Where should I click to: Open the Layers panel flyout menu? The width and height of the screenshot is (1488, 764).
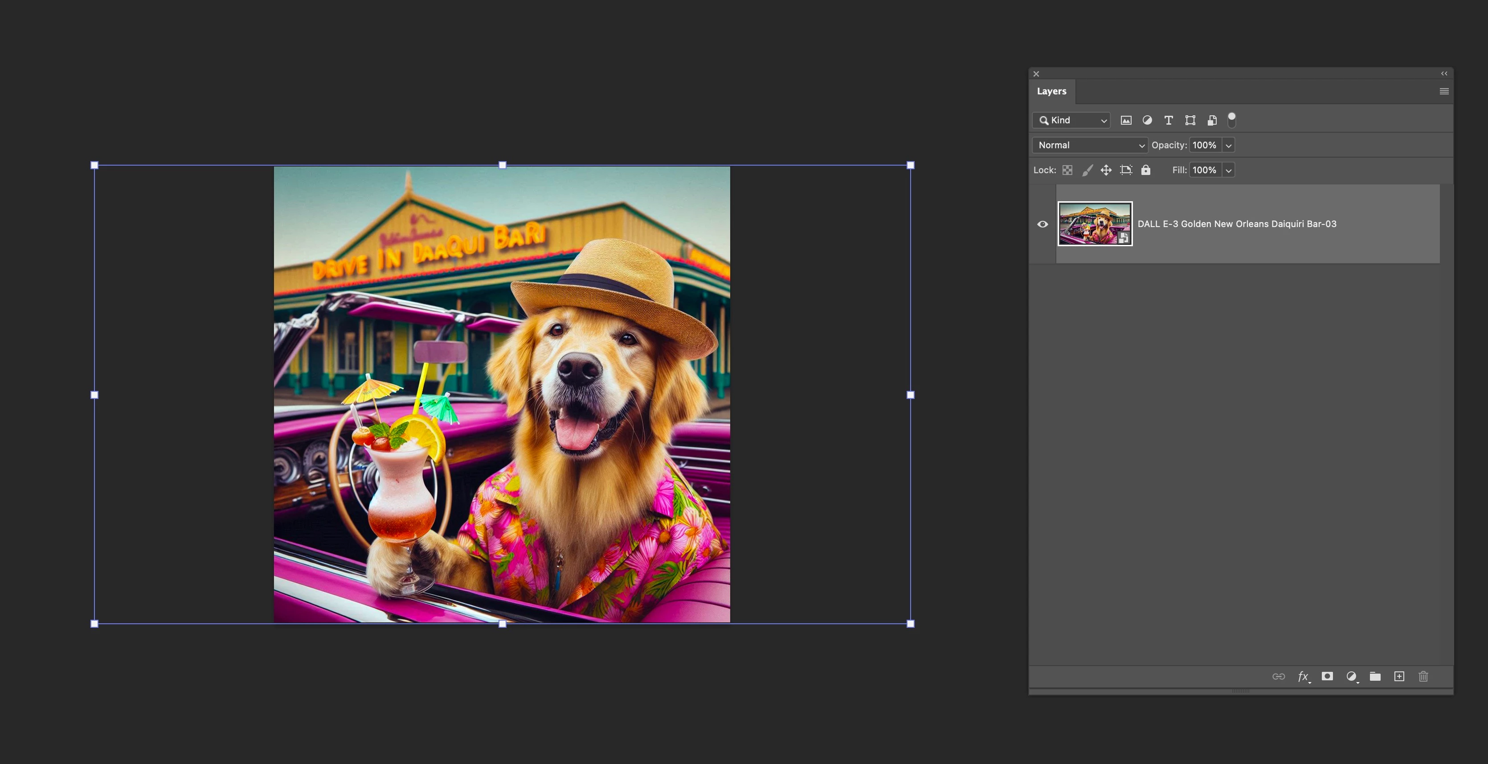coord(1443,91)
